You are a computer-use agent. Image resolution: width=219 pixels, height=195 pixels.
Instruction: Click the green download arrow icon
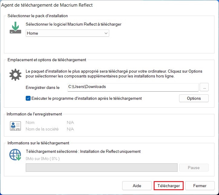15,27
